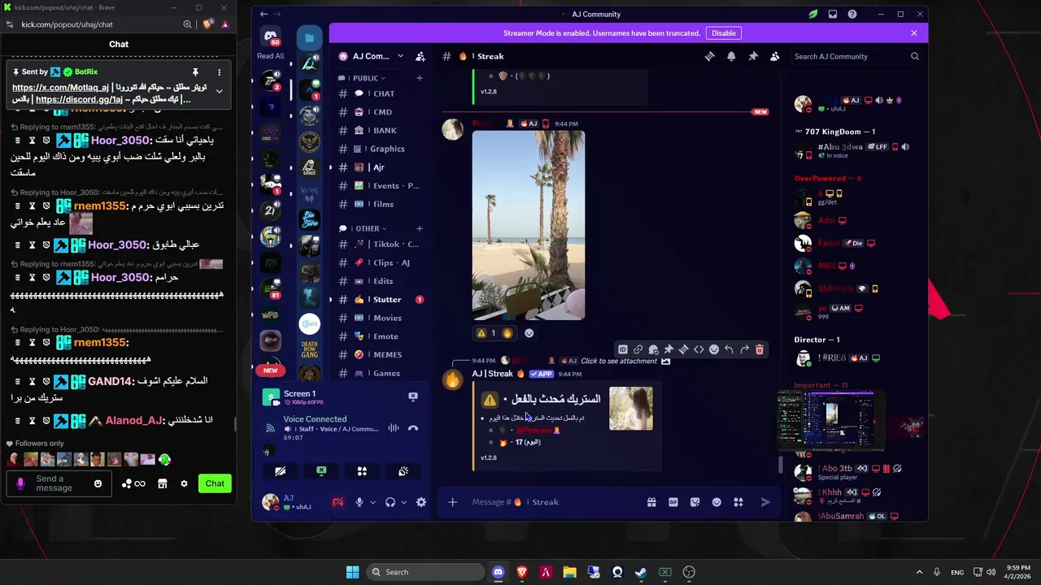Forward message with hover toolbar arrow

744,349
